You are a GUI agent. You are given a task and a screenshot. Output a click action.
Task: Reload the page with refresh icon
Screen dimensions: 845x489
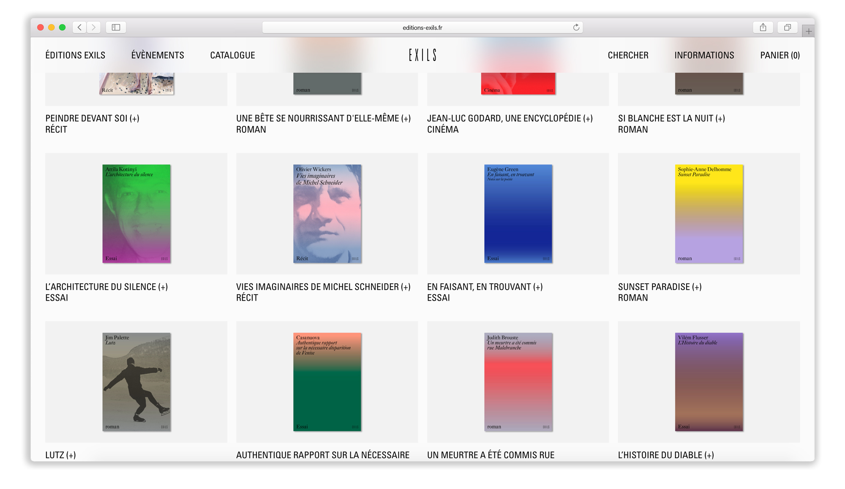click(x=576, y=27)
